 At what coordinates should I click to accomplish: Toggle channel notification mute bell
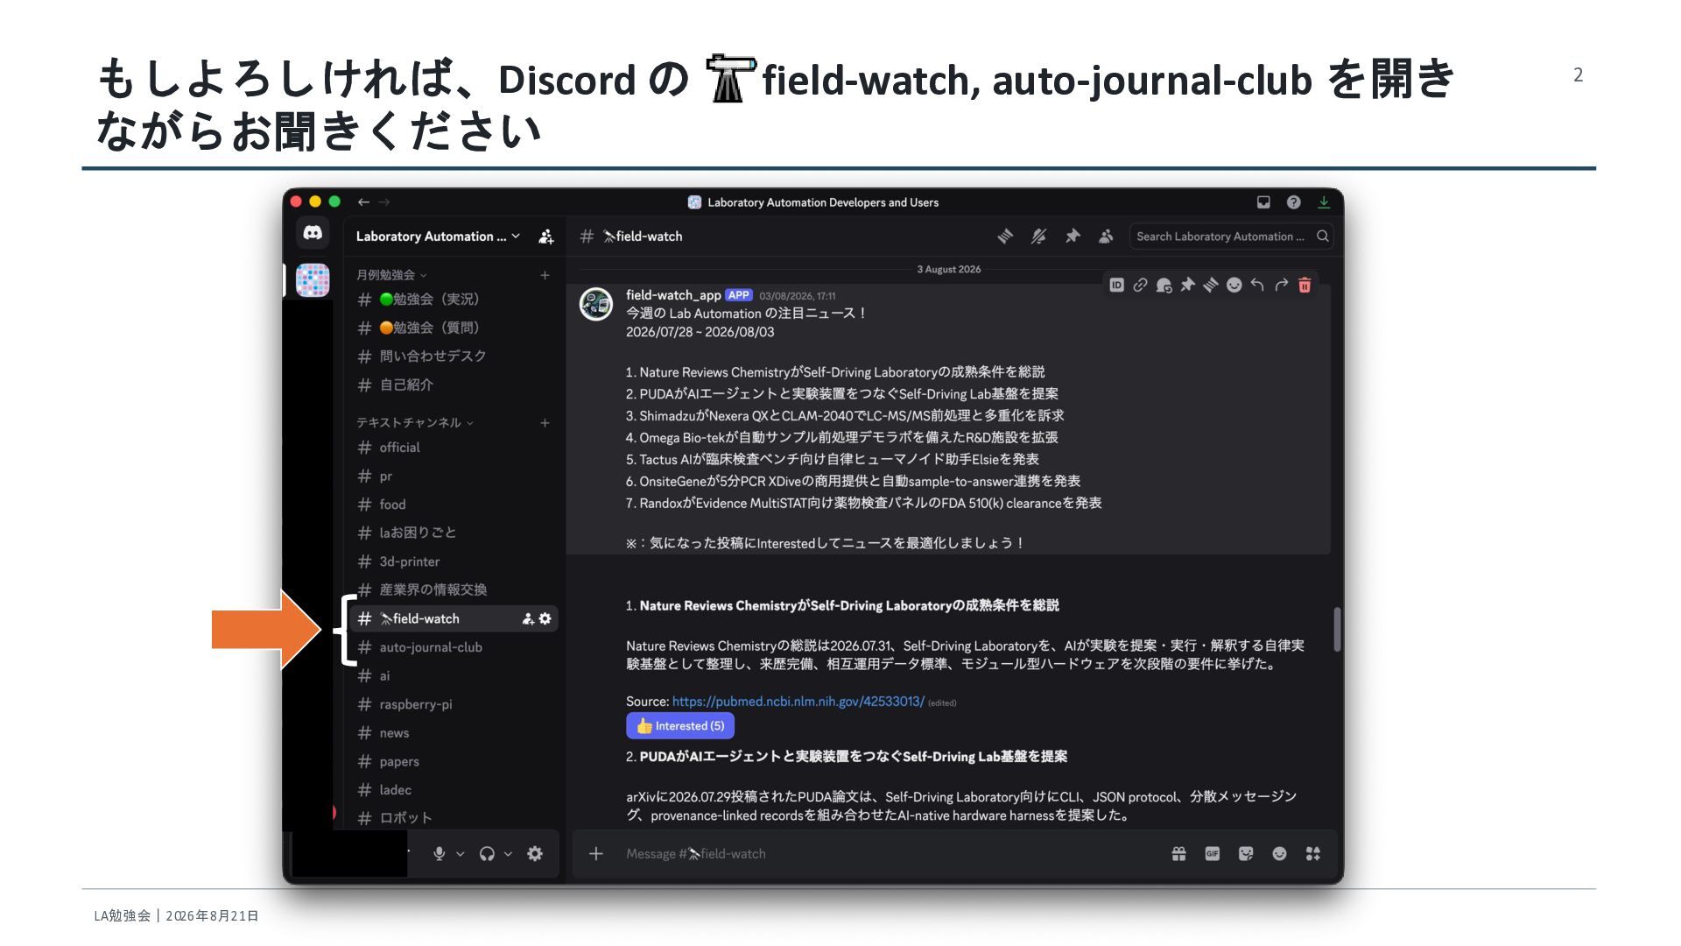click(1038, 236)
